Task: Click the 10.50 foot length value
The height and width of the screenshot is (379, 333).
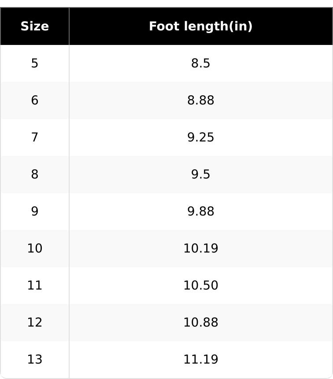Action: 200,286
